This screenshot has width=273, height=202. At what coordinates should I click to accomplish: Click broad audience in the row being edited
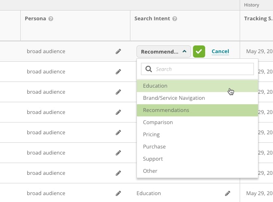click(x=46, y=52)
